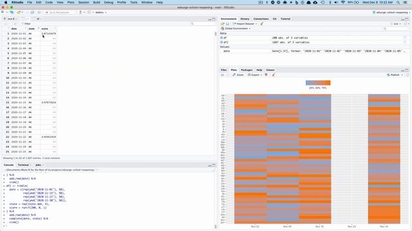
Task: Click the Save Workspace icon in Environment pane
Action: point(227,24)
